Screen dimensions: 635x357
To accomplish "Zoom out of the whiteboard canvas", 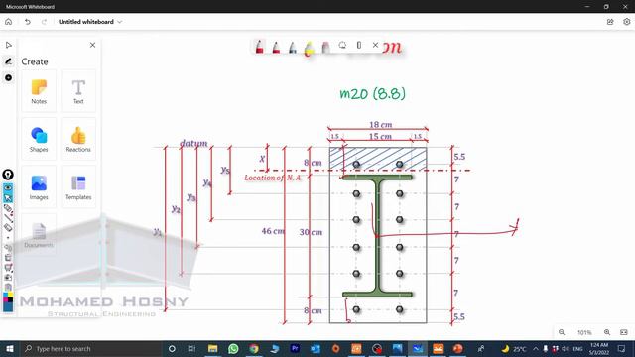I will click(x=562, y=332).
